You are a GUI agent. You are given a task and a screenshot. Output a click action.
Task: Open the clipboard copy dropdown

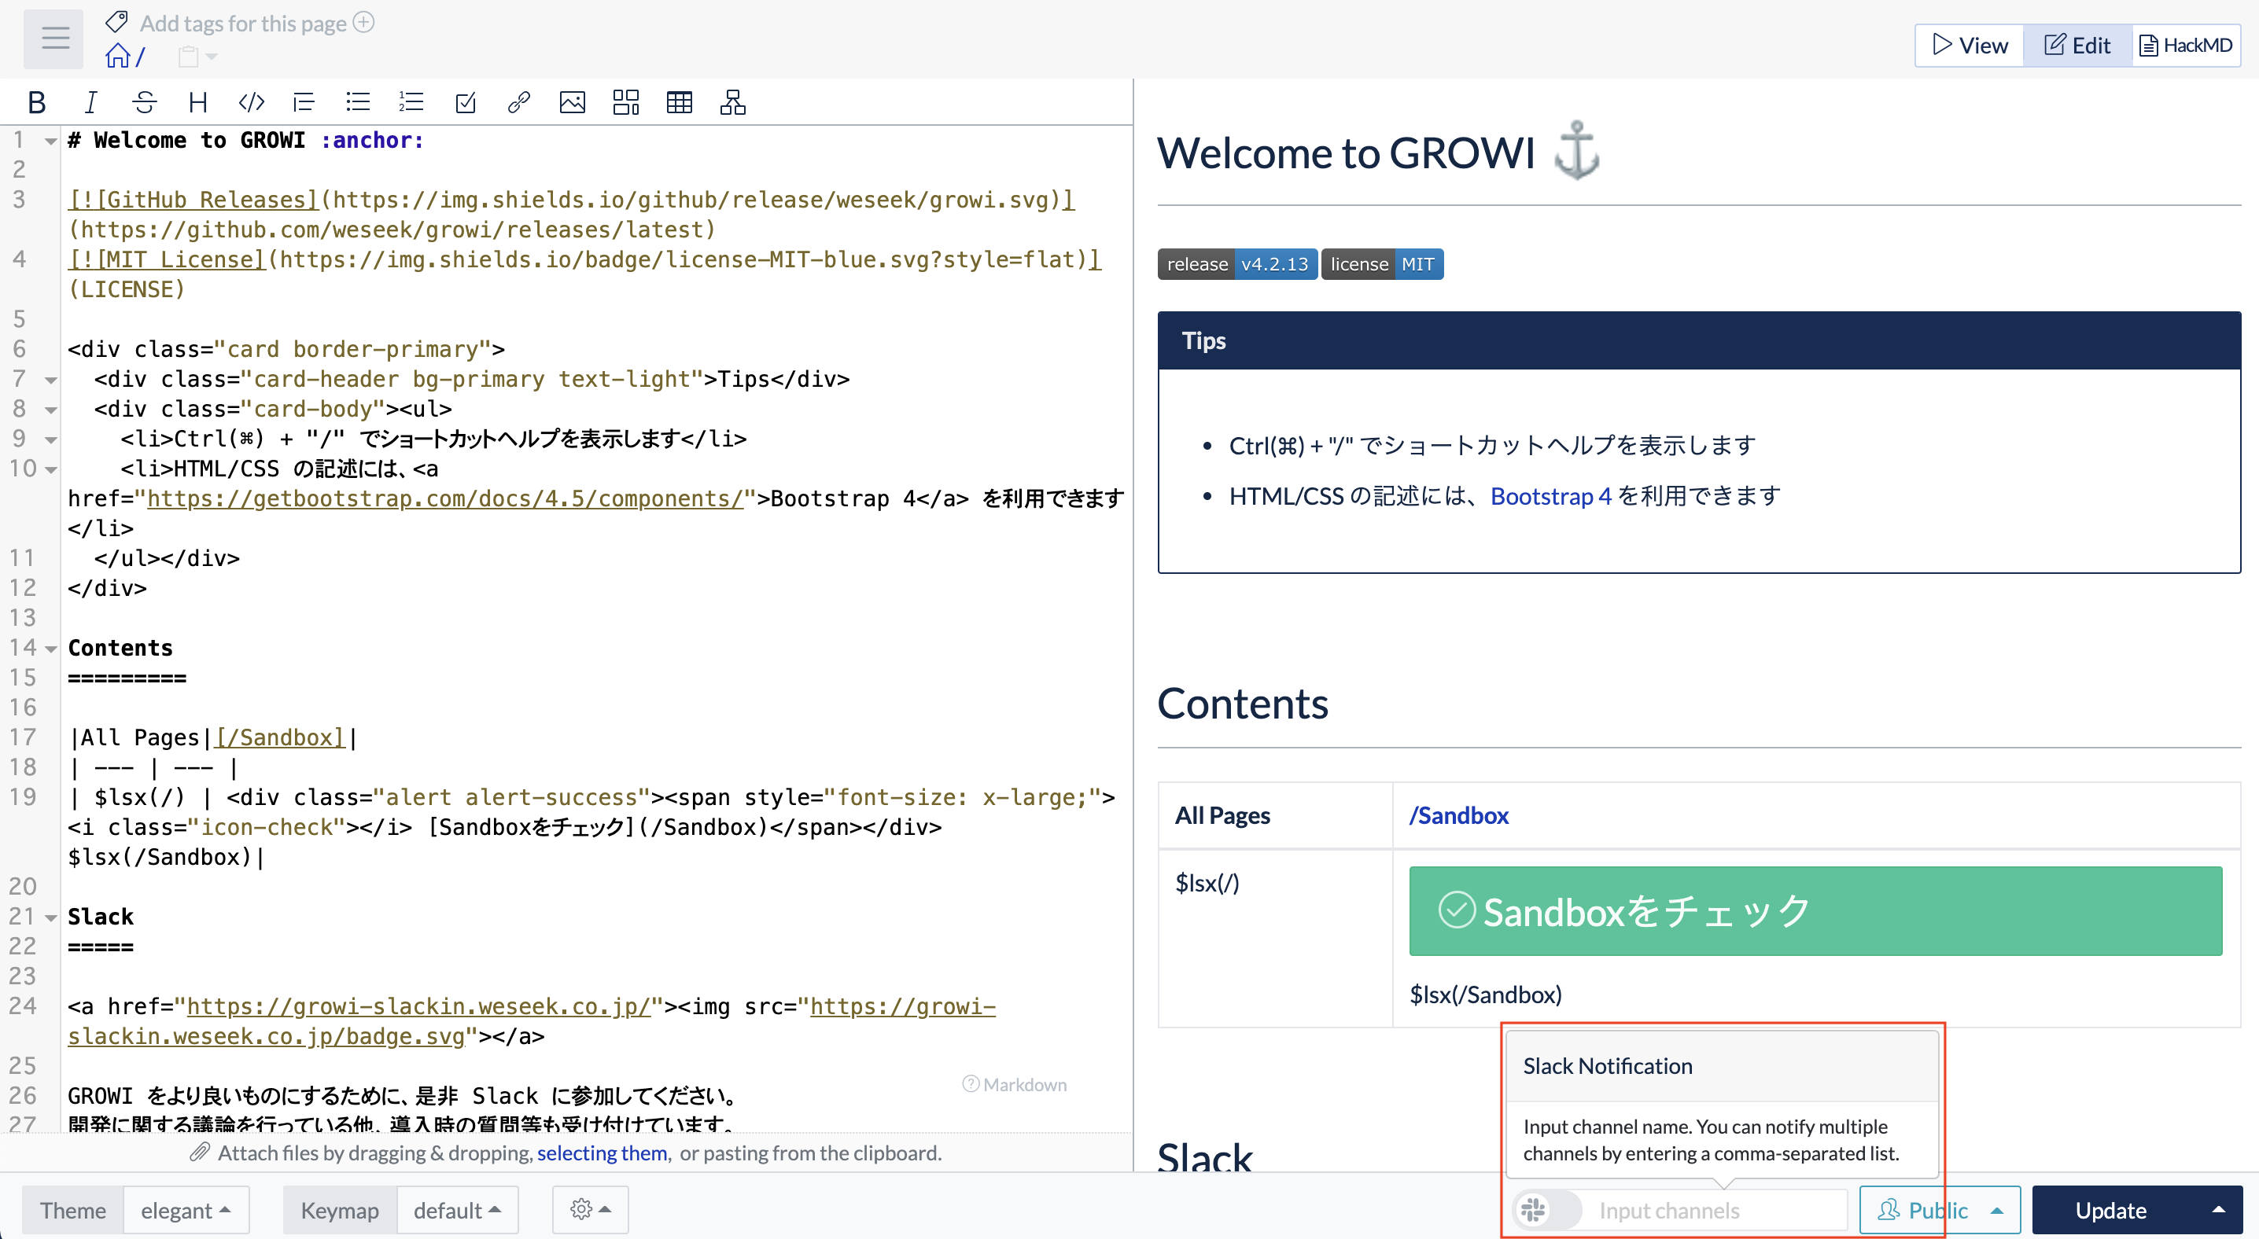coord(198,57)
